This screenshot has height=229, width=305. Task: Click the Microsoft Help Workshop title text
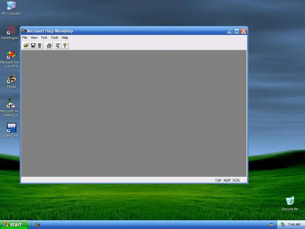pyautogui.click(x=50, y=31)
